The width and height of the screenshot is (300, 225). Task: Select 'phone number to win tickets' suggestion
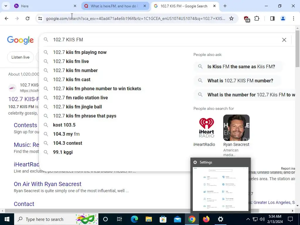coord(97,88)
